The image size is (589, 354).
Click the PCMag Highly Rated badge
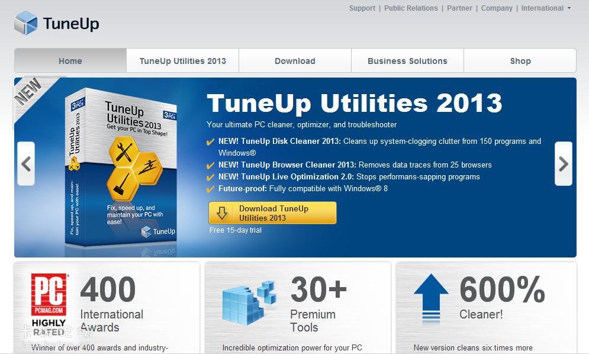(x=49, y=305)
